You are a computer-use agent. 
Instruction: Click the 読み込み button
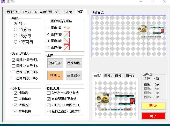click(x=55, y=63)
